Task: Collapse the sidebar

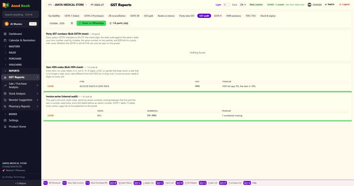Action: coord(21,183)
